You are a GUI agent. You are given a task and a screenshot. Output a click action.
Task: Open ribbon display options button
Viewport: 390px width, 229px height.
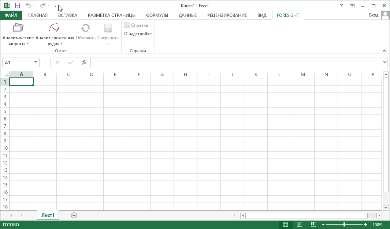click(352, 6)
